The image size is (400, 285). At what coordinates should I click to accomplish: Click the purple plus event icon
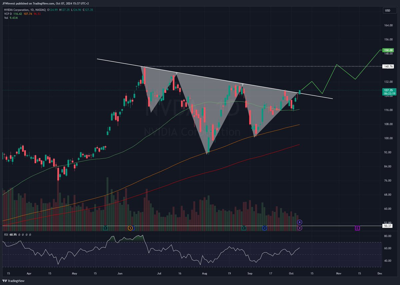[300, 222]
